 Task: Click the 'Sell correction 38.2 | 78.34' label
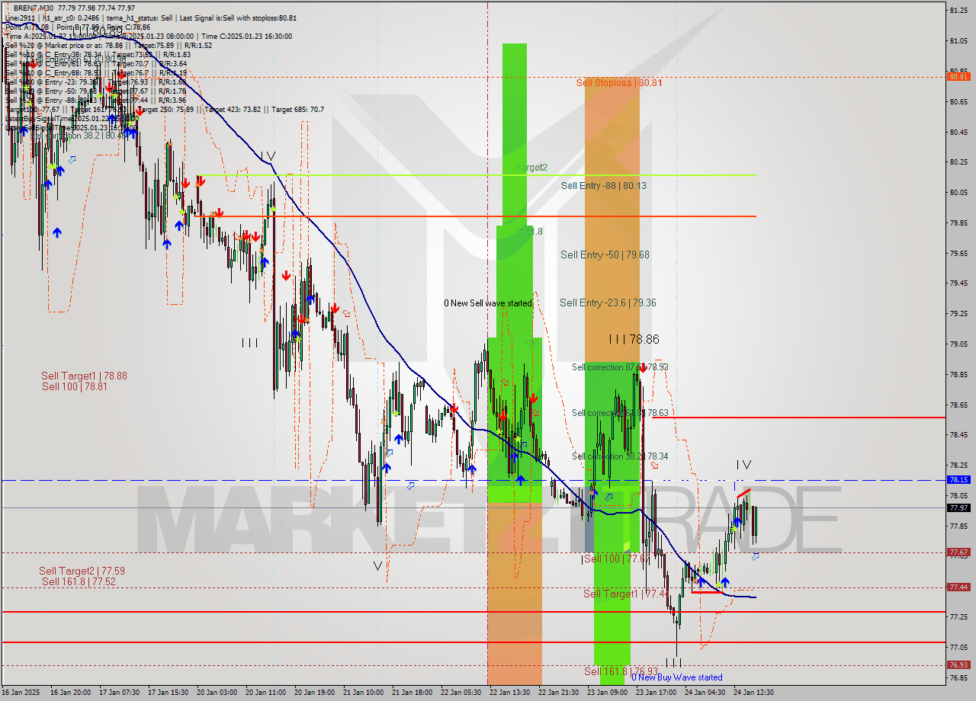pos(620,456)
